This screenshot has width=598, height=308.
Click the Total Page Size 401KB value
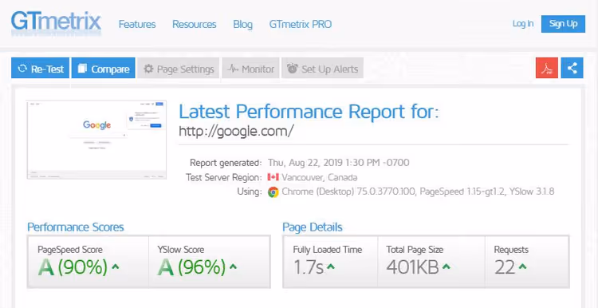[x=413, y=267]
